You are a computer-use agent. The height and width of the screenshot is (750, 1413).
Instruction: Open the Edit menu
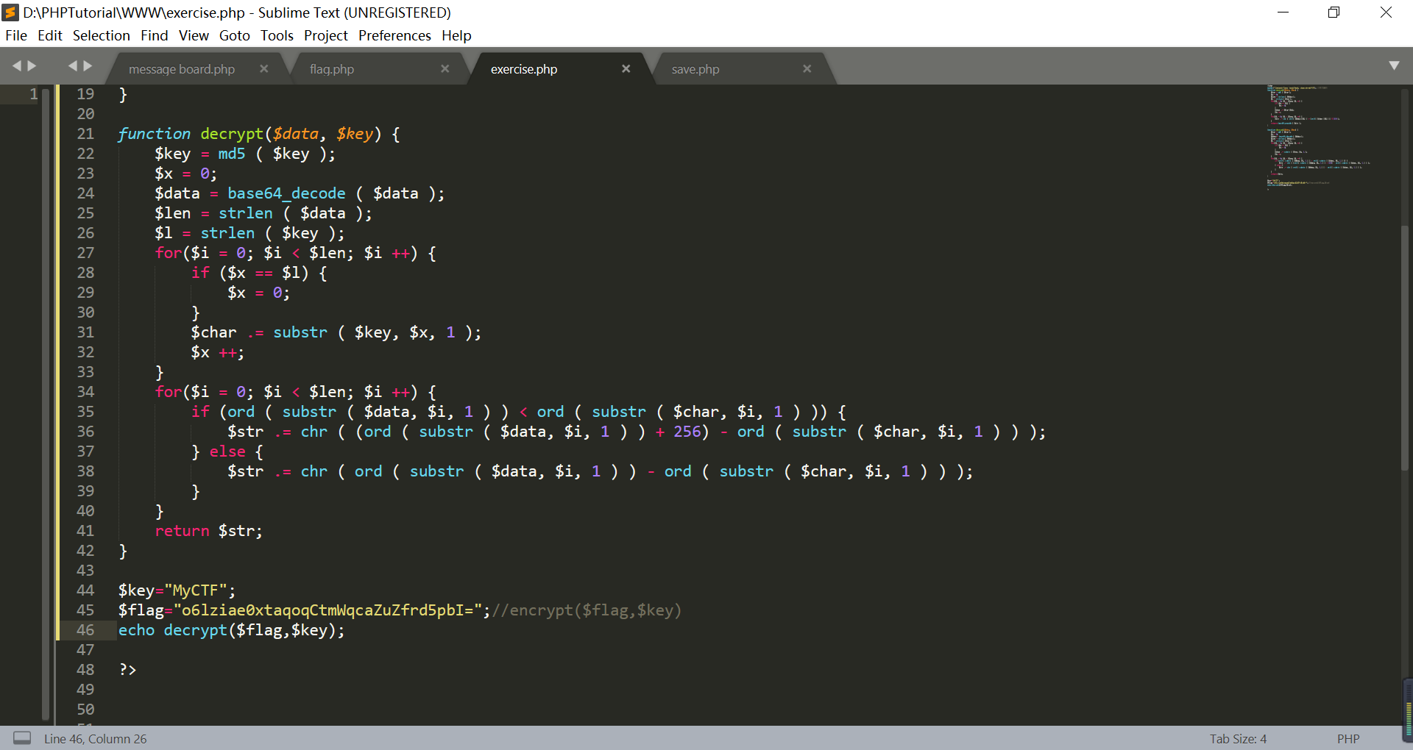(50, 35)
